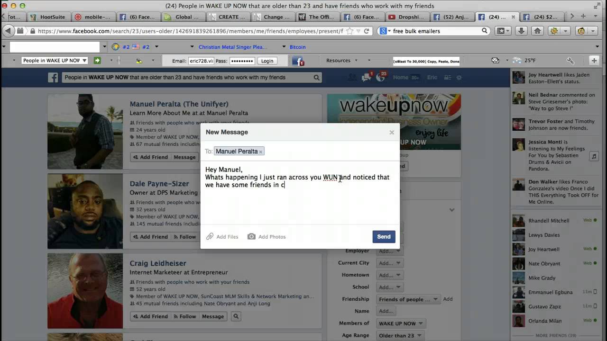Open the School Add dropdown
Image resolution: width=607 pixels, height=341 pixels.
(x=389, y=287)
